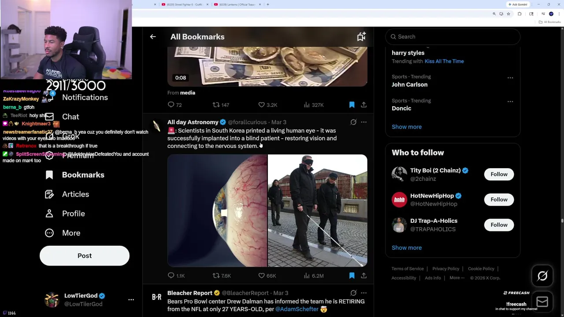Screen dimensions: 564x317
Task: Show more trending topics
Action: click(407, 127)
